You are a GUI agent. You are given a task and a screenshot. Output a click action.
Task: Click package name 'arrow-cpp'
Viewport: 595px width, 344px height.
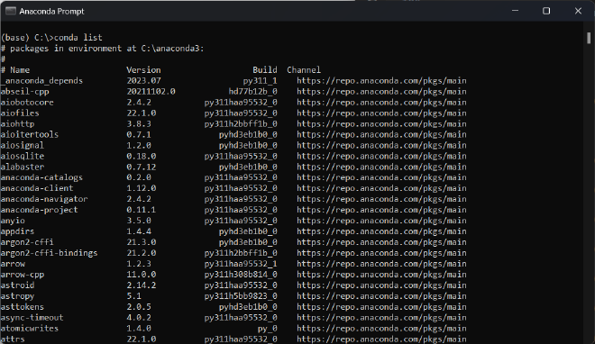pyautogui.click(x=23, y=275)
